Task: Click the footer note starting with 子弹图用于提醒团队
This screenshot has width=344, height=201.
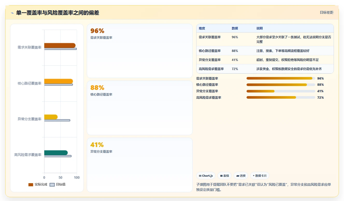Action: (x=264, y=187)
